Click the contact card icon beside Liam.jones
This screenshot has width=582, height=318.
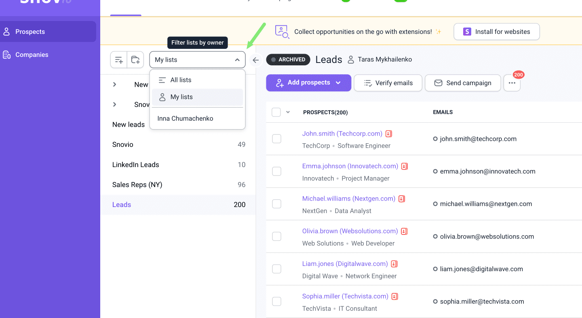point(394,264)
